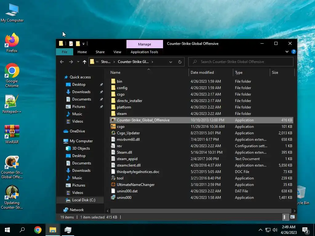Expand the chevron after Counter-Strike Gl... path
315x236 pixels.
tap(152, 62)
